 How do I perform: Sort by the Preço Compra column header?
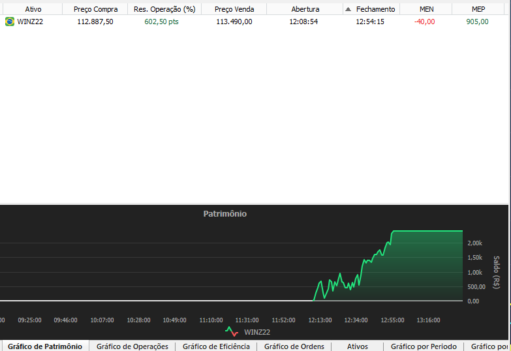coord(95,9)
